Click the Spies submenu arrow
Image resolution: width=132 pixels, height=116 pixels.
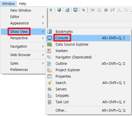43,63
